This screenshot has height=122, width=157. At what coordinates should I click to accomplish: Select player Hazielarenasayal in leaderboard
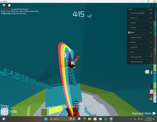tap(140, 62)
